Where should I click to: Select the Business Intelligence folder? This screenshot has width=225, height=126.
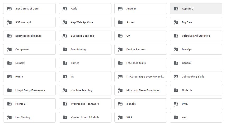(x=29, y=36)
